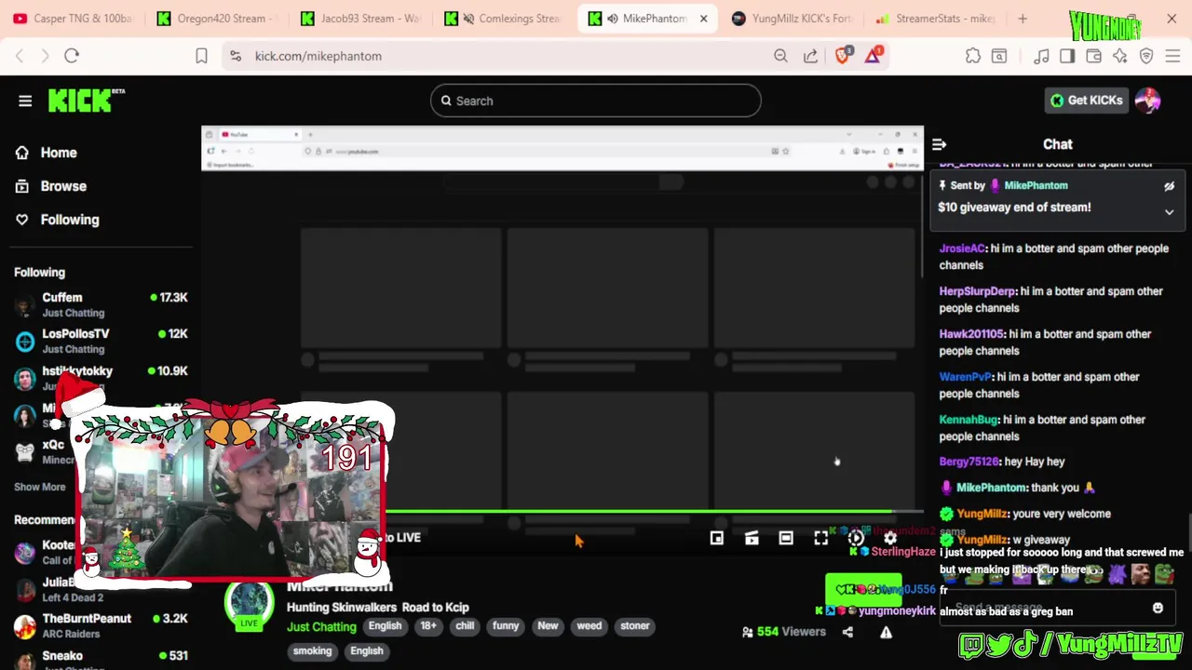Click the browser share icon
This screenshot has height=670, width=1192.
810,56
